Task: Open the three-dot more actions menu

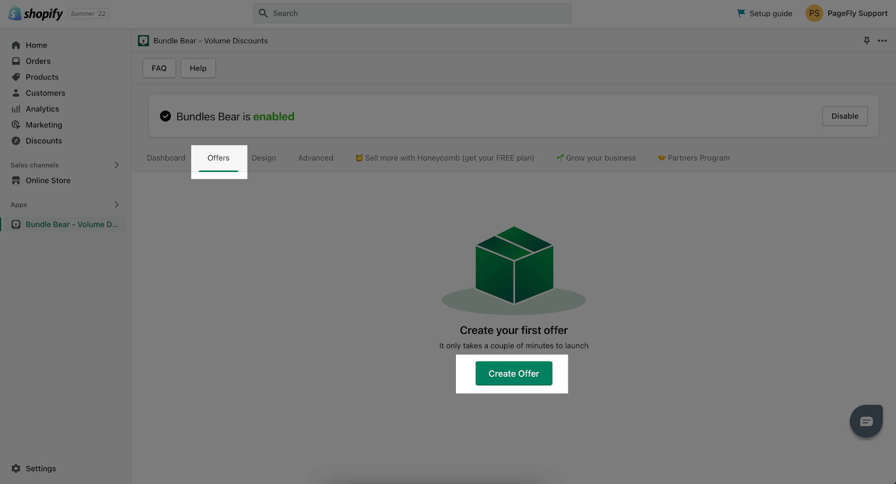Action: 882,40
